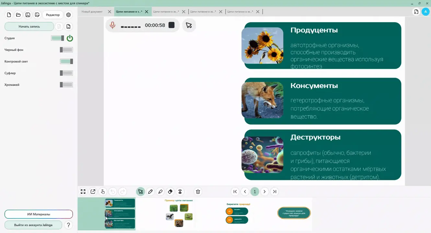The image size is (431, 233).
Task: Go to the next slide
Action: click(x=265, y=192)
